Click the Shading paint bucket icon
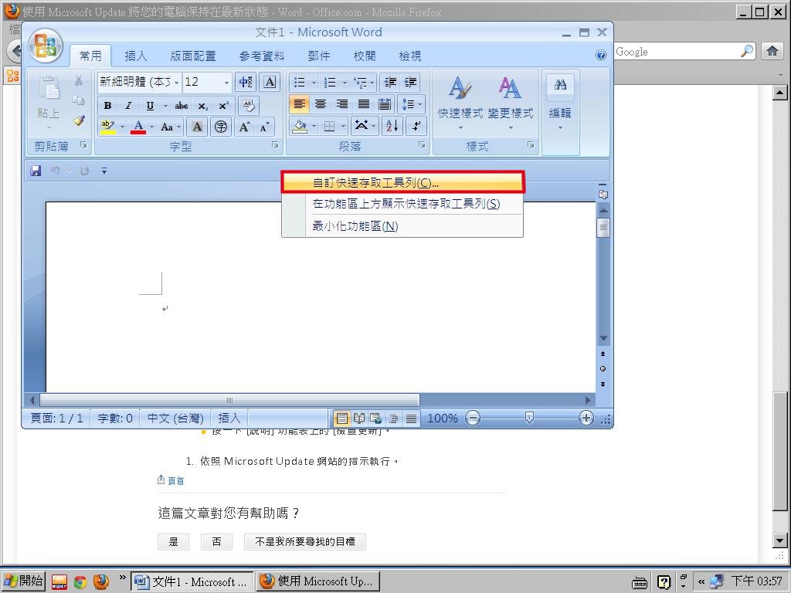Screen dimensions: 791x593 300,126
